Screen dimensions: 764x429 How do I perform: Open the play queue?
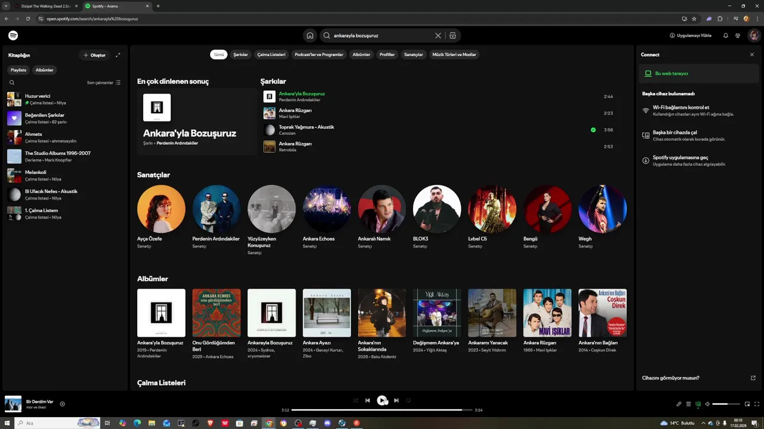click(x=688, y=404)
